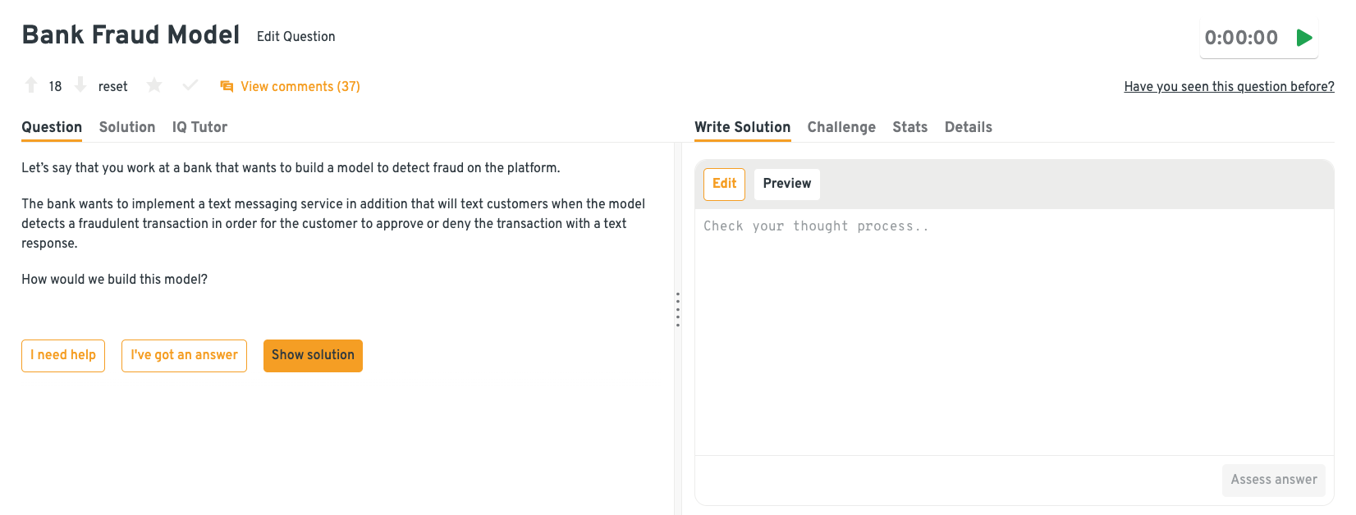Click the comments bubble icon
This screenshot has width=1356, height=515.
227,86
